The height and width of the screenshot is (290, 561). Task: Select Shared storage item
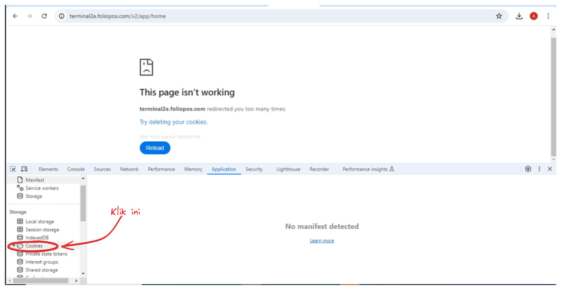pyautogui.click(x=41, y=270)
